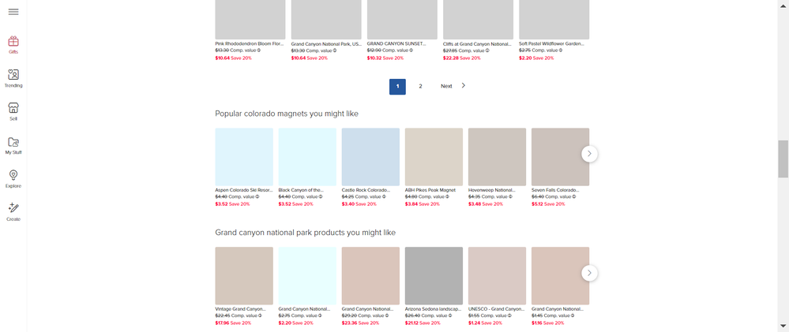Advance the Grand Canyon products carousel

[x=589, y=273]
